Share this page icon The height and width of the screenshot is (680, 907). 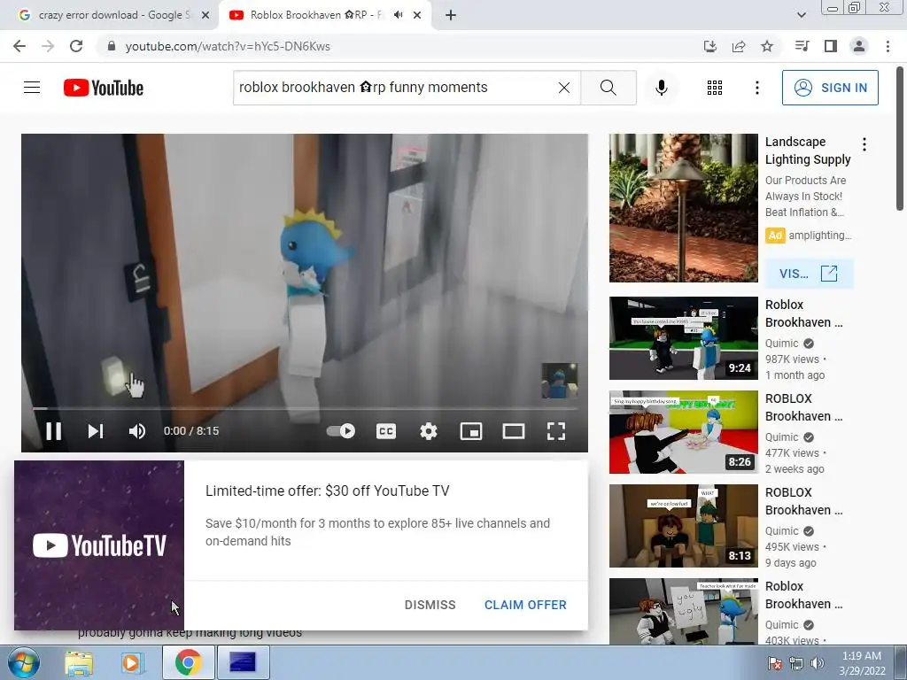739,46
